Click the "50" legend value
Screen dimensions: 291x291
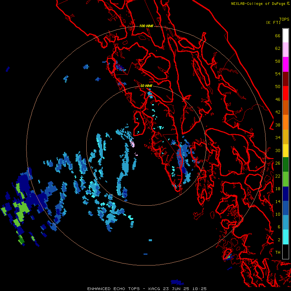(x=278, y=86)
